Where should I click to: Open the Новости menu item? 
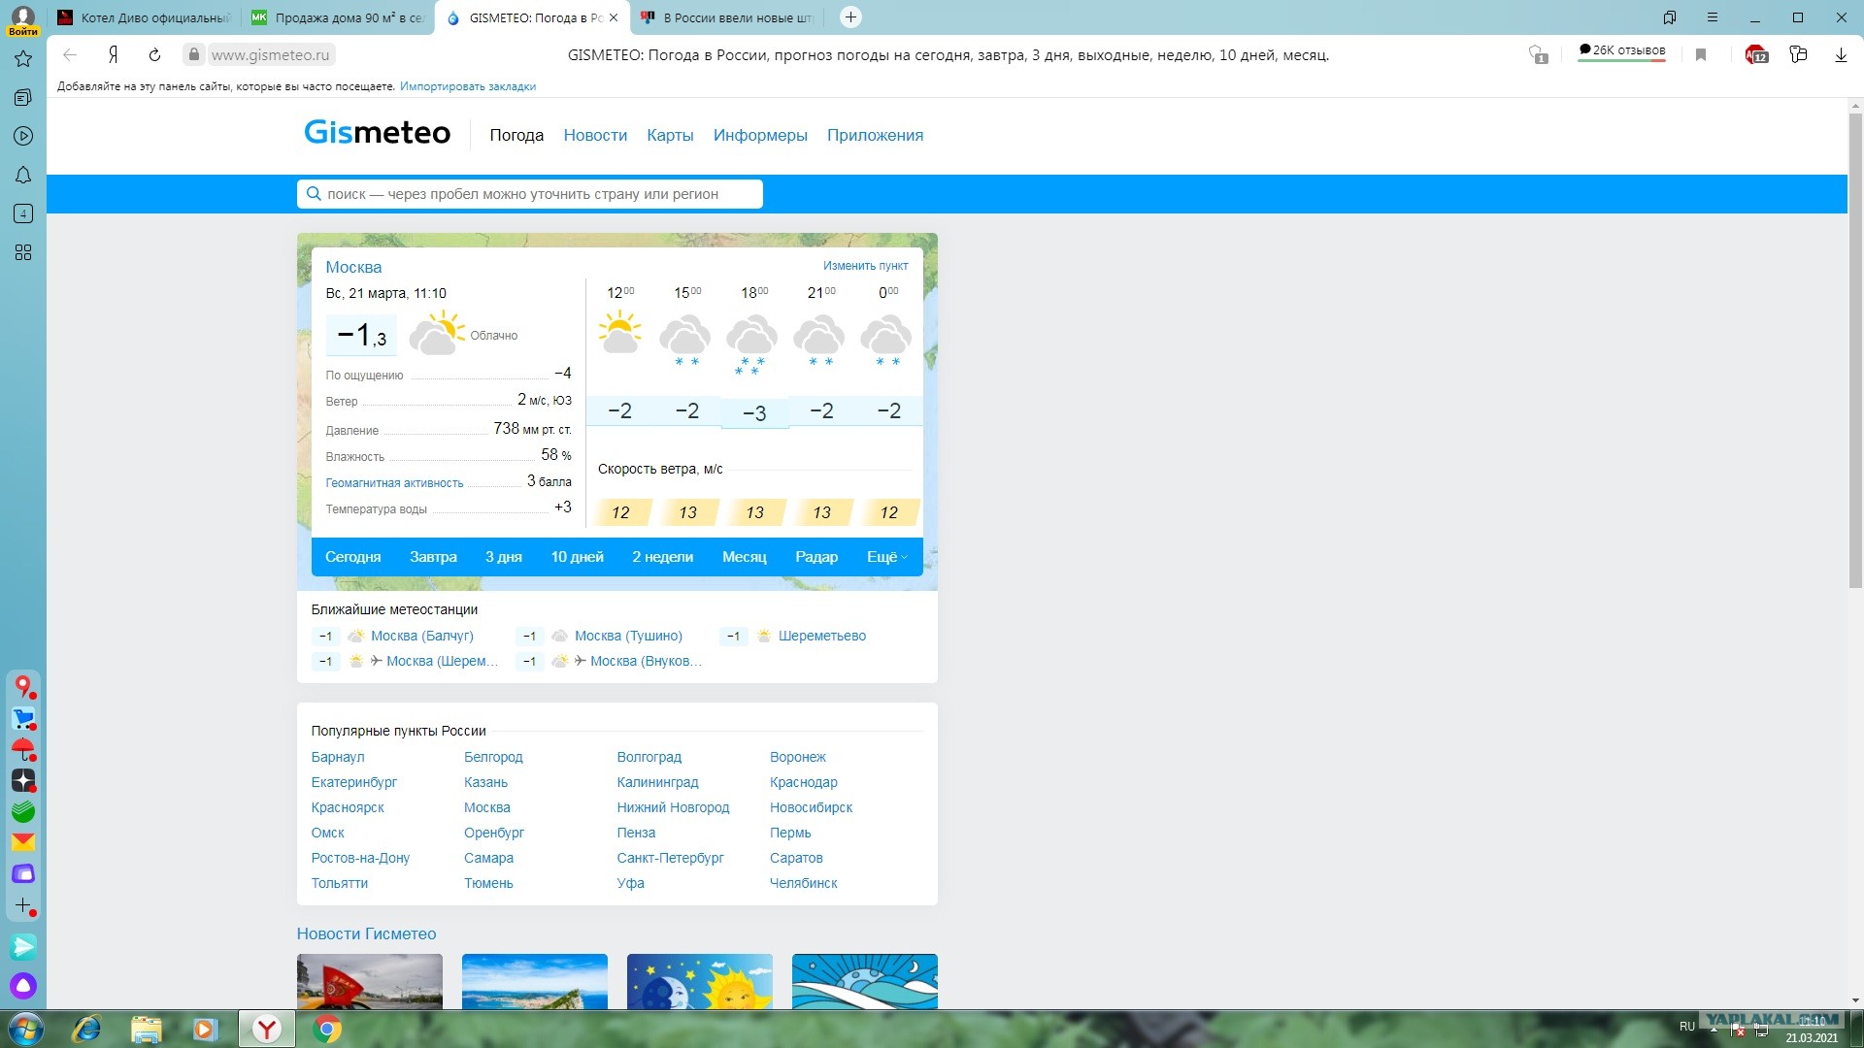point(595,136)
